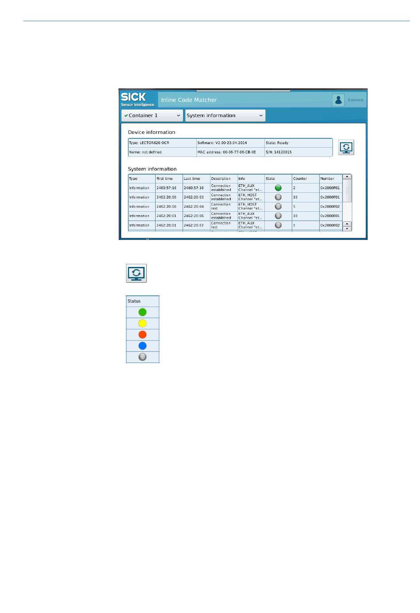Image resolution: width=420 pixels, height=613 pixels.
Task: Click the State column header
Action: [270, 179]
